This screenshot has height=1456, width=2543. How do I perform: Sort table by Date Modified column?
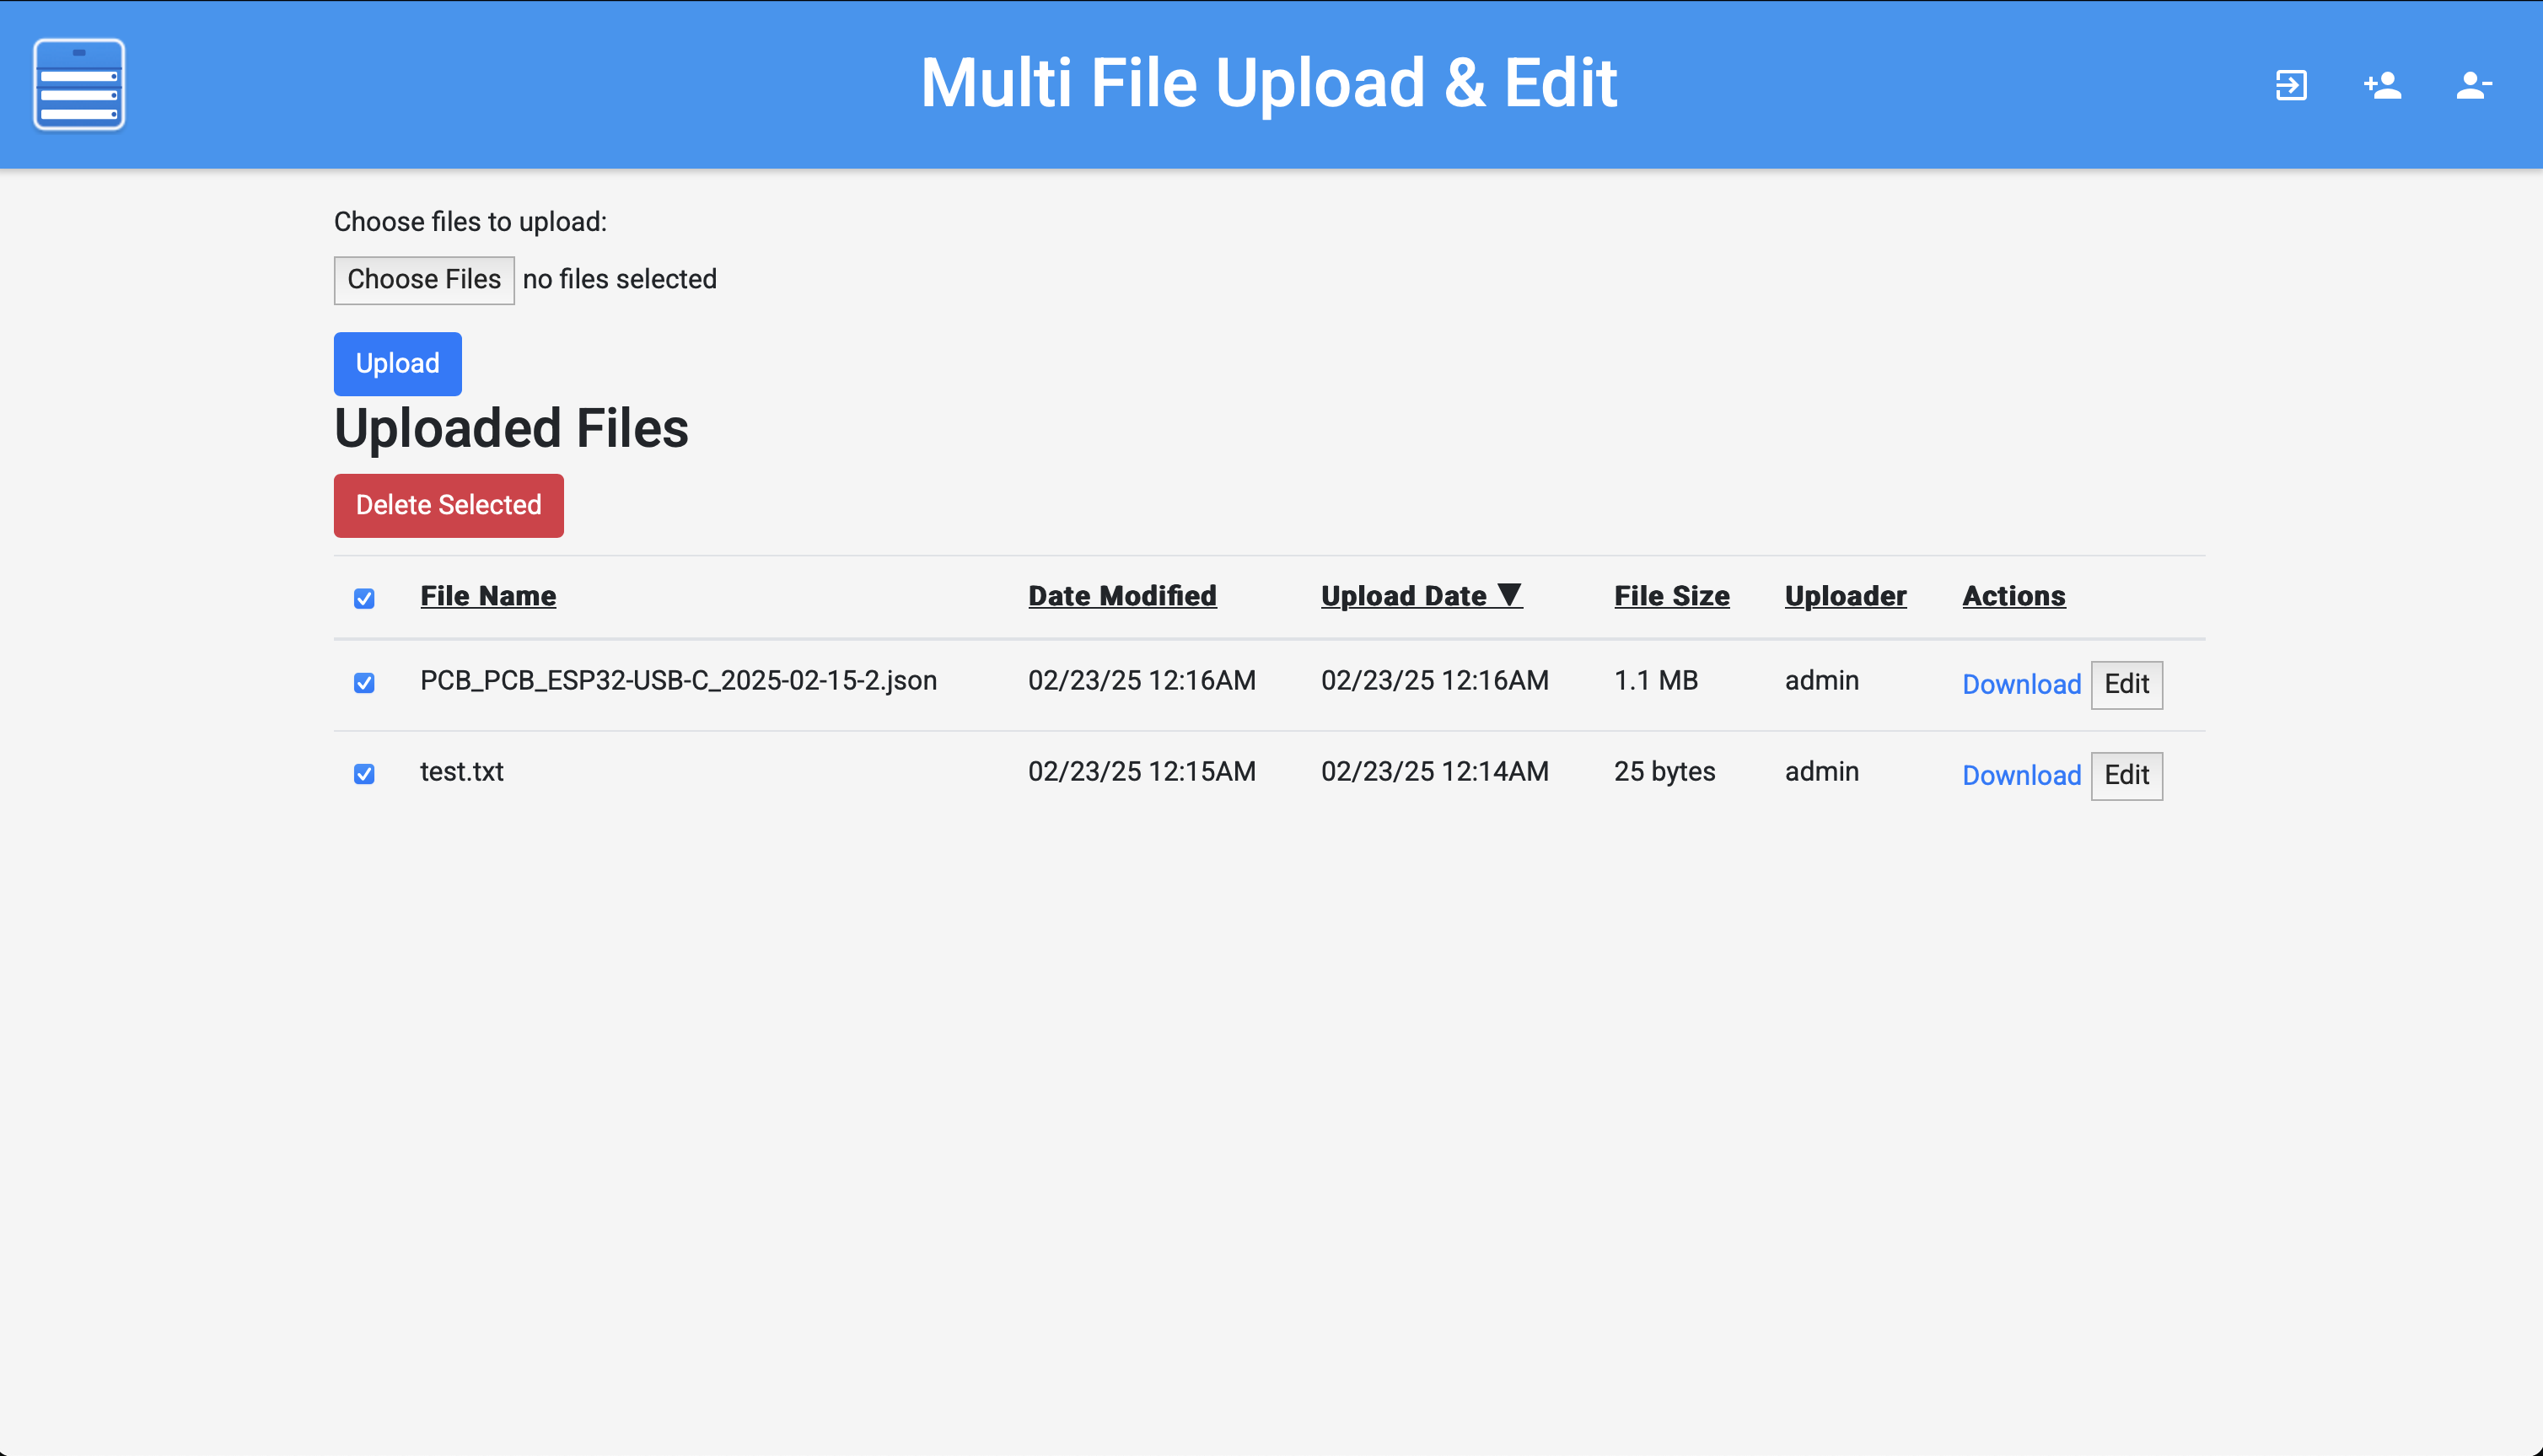pyautogui.click(x=1122, y=596)
